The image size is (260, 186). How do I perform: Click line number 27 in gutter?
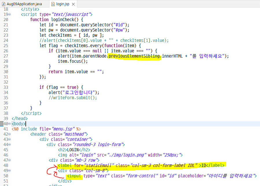tap(6, 56)
